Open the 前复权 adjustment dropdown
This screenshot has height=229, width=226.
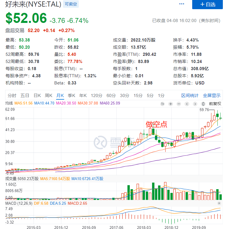click(215, 104)
